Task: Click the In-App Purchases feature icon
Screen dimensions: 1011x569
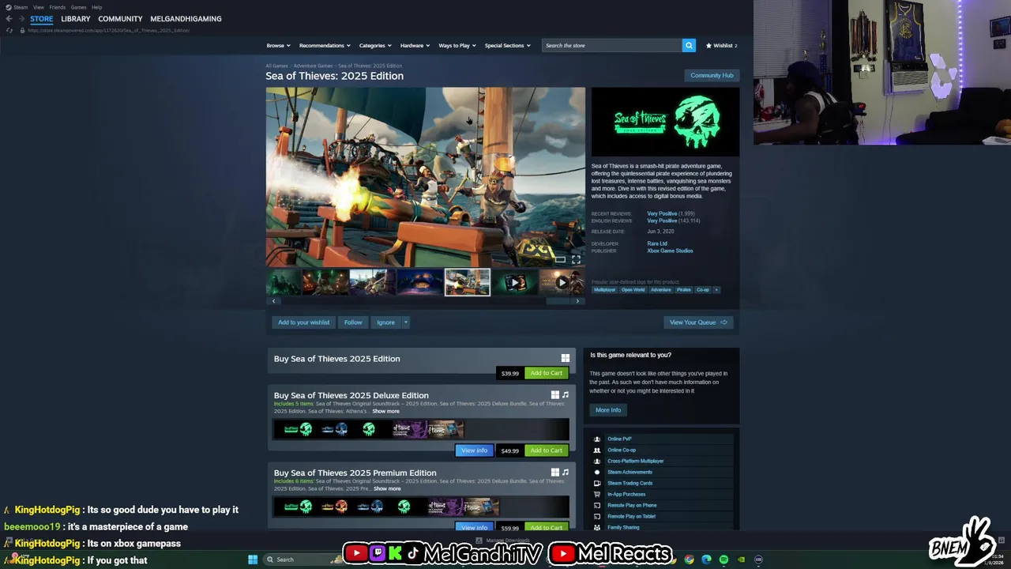Action: [597, 494]
